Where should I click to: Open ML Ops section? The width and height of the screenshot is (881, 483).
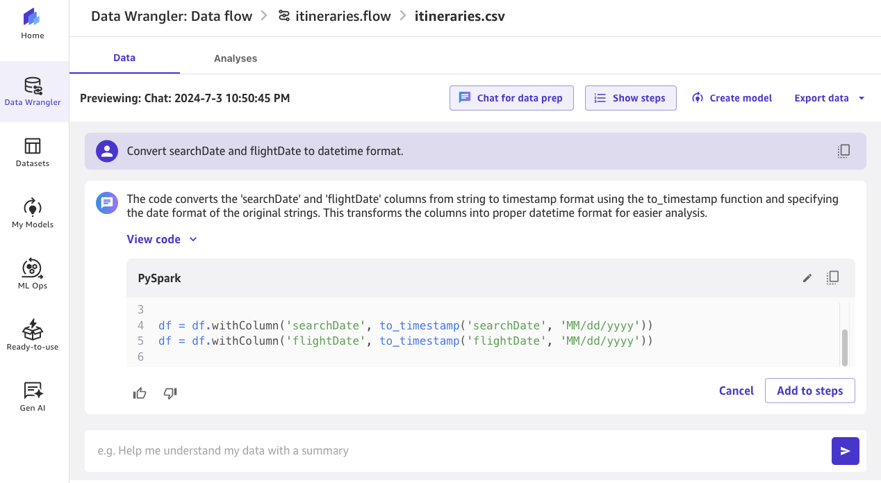click(33, 275)
